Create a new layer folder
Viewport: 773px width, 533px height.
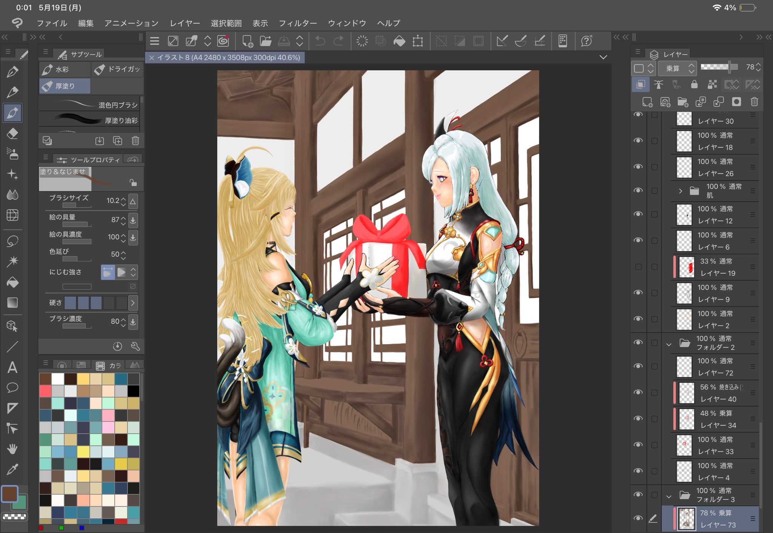click(x=683, y=102)
